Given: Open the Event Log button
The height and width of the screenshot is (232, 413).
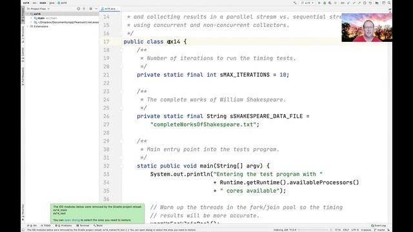Looking at the screenshot, I should [x=379, y=226].
